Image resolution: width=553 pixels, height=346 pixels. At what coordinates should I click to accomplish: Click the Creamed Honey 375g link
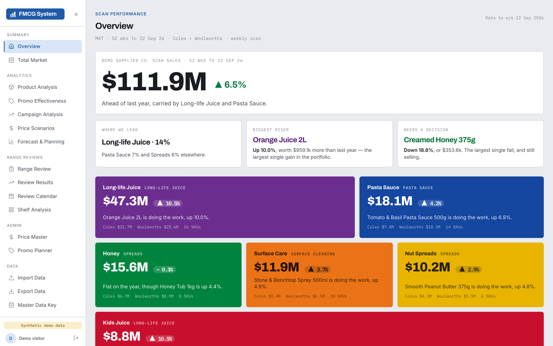439,140
